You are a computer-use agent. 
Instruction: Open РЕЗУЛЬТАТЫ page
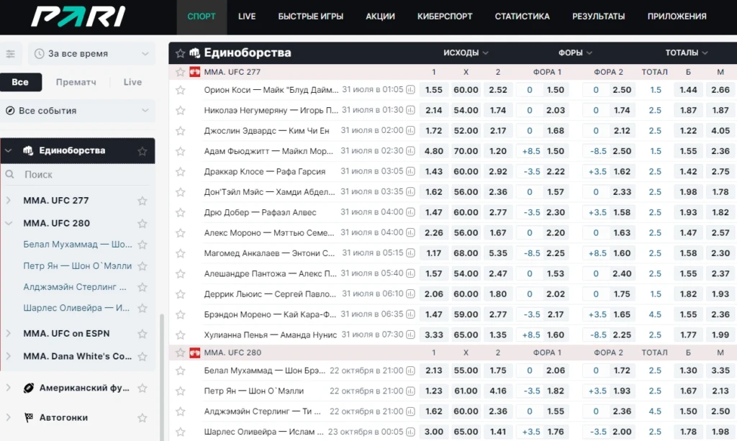598,17
